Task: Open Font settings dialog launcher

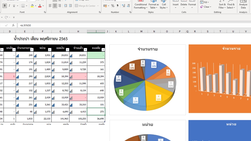Action: [45, 12]
